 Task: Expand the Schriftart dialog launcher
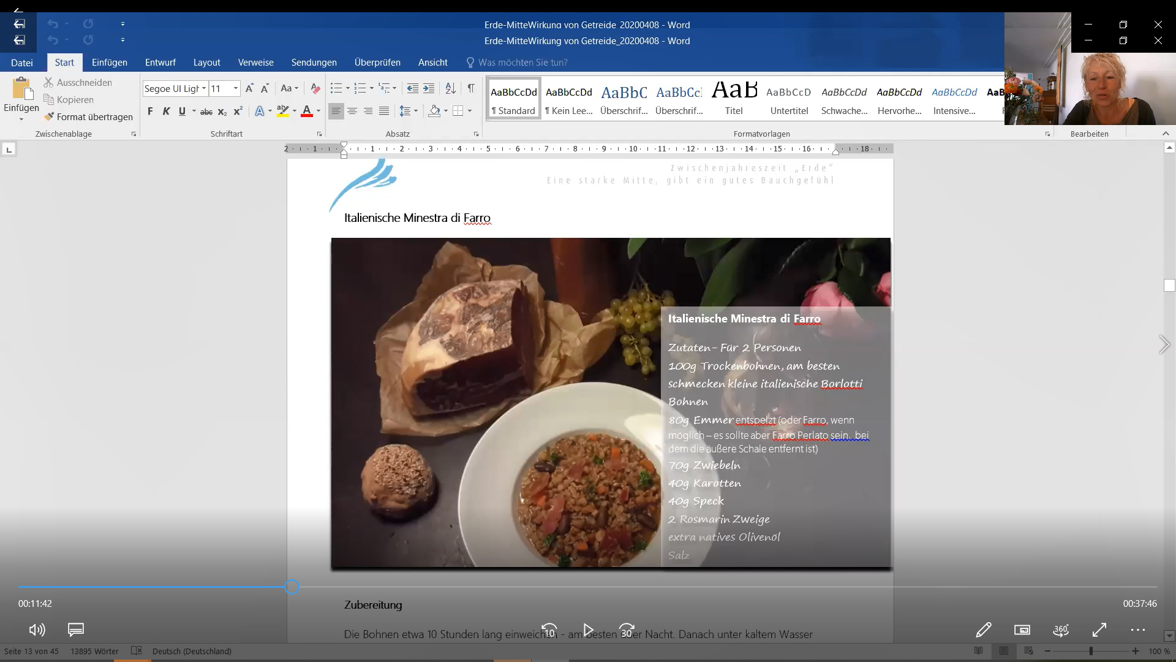(x=319, y=134)
